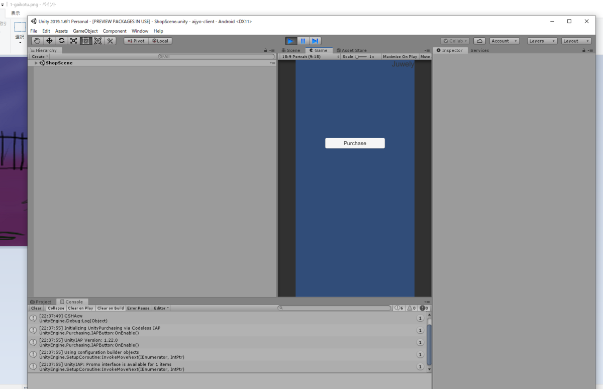Open the Window menu
The image size is (603, 389).
tap(140, 31)
